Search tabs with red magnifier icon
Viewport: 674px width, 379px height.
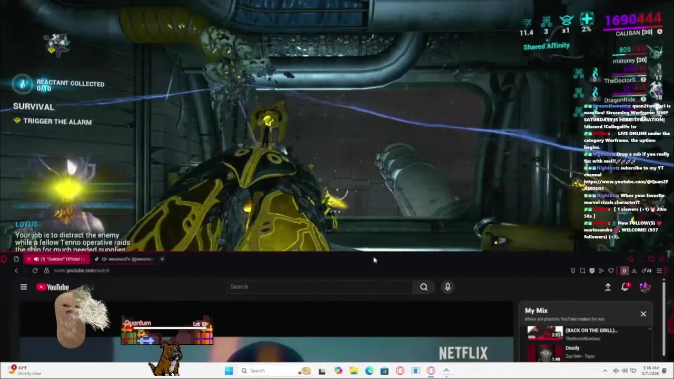pyautogui.click(x=630, y=259)
